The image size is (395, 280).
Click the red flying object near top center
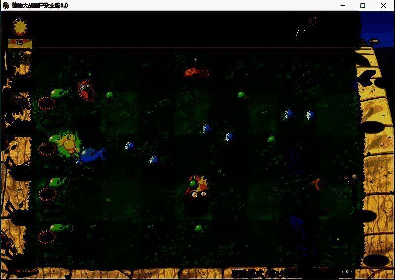(x=196, y=72)
